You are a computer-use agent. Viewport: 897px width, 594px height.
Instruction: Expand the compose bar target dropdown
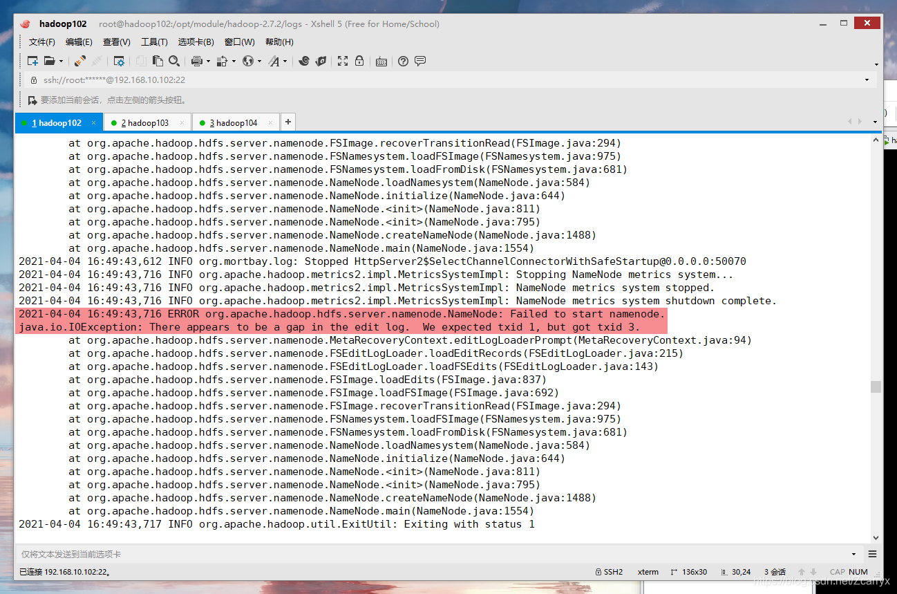(854, 555)
